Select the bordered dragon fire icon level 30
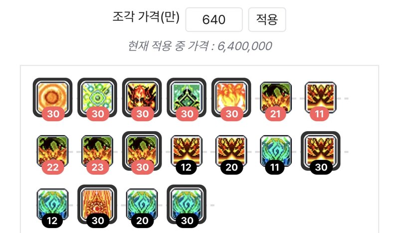 click(142, 151)
